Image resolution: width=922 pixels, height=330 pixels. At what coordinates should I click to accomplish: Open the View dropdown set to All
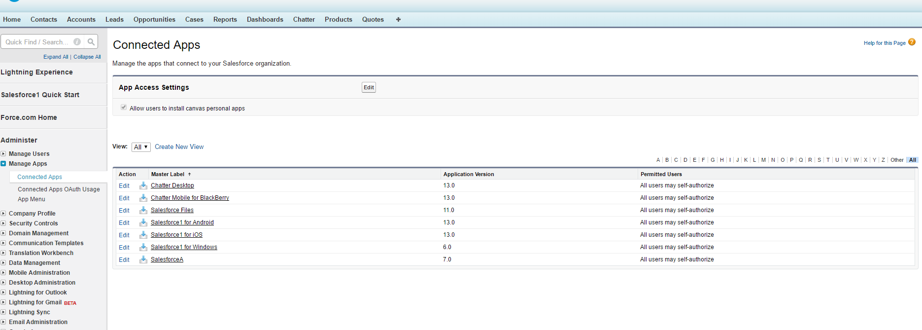tap(141, 147)
